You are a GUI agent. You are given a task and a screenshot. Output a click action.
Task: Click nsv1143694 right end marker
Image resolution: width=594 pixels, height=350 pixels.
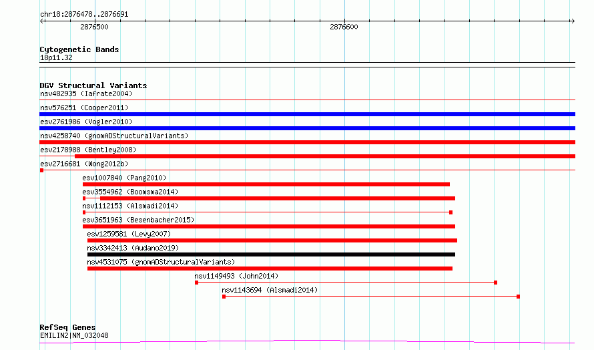pyautogui.click(x=518, y=297)
